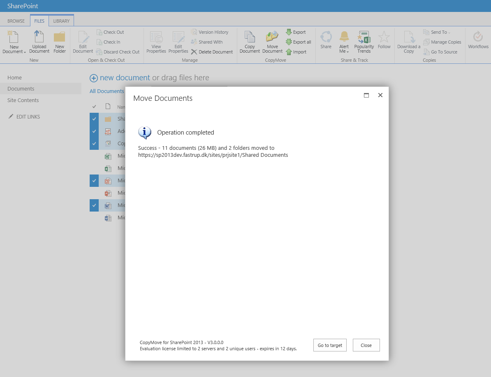This screenshot has width=491, height=377.
Task: Click the EDIT LINKS link
Action: [28, 116]
